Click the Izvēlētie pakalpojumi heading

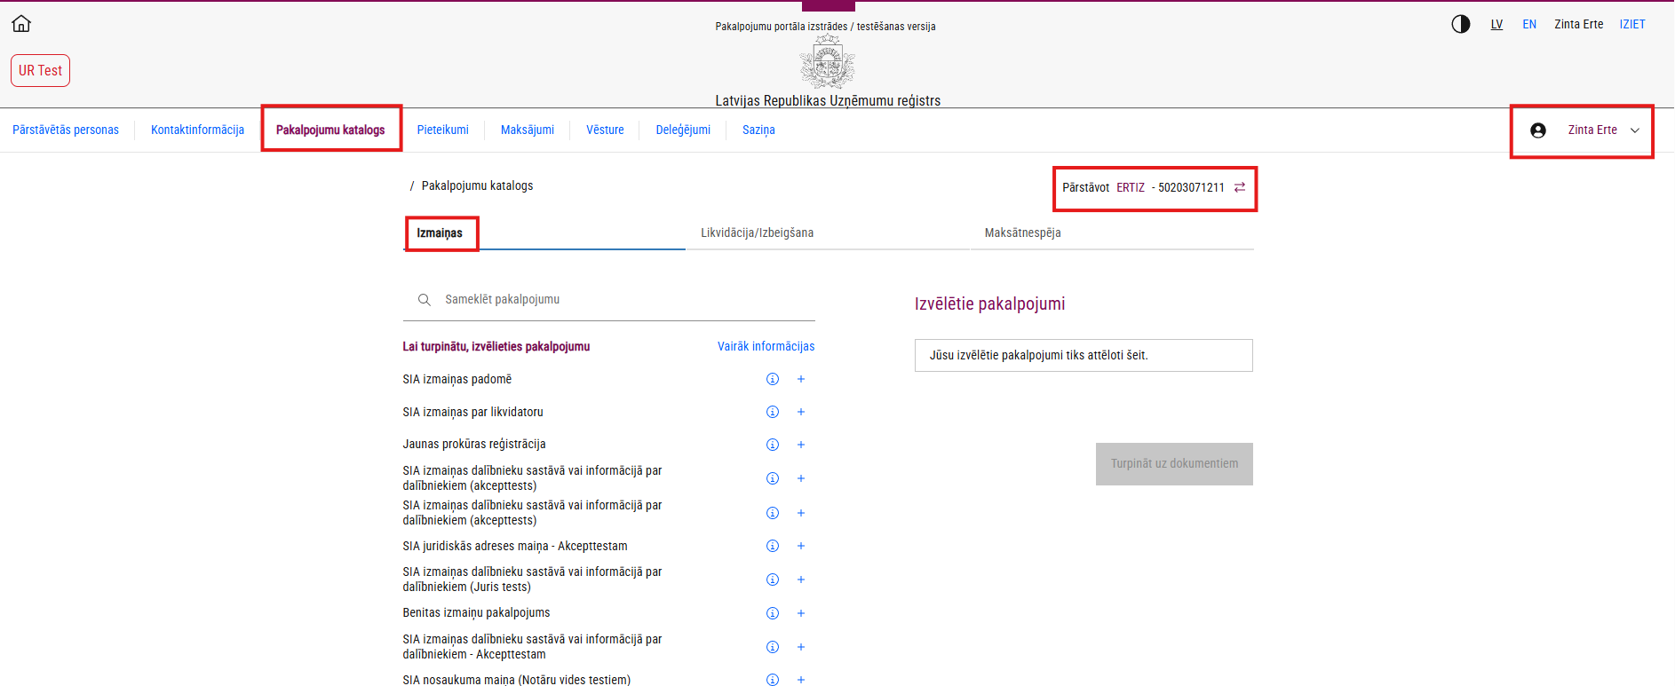click(x=989, y=304)
